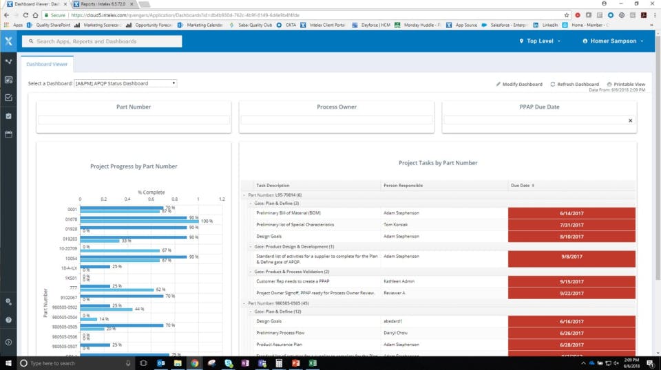Image resolution: width=661 pixels, height=370 pixels.
Task: Open the workflow icon in the left sidebar
Action: 8,61
